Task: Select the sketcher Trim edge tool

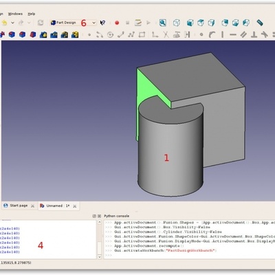Action: [x=166, y=34]
